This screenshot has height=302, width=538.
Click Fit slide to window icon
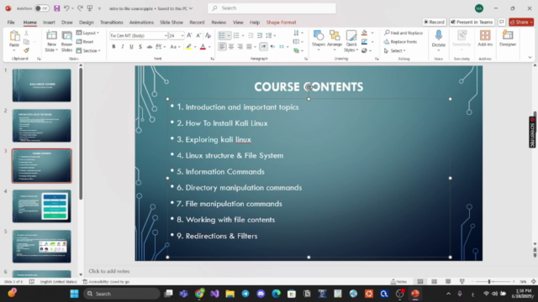(534, 282)
